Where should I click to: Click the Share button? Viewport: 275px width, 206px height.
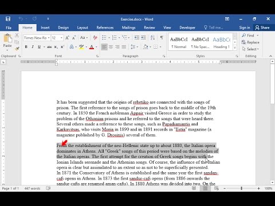pos(262,27)
